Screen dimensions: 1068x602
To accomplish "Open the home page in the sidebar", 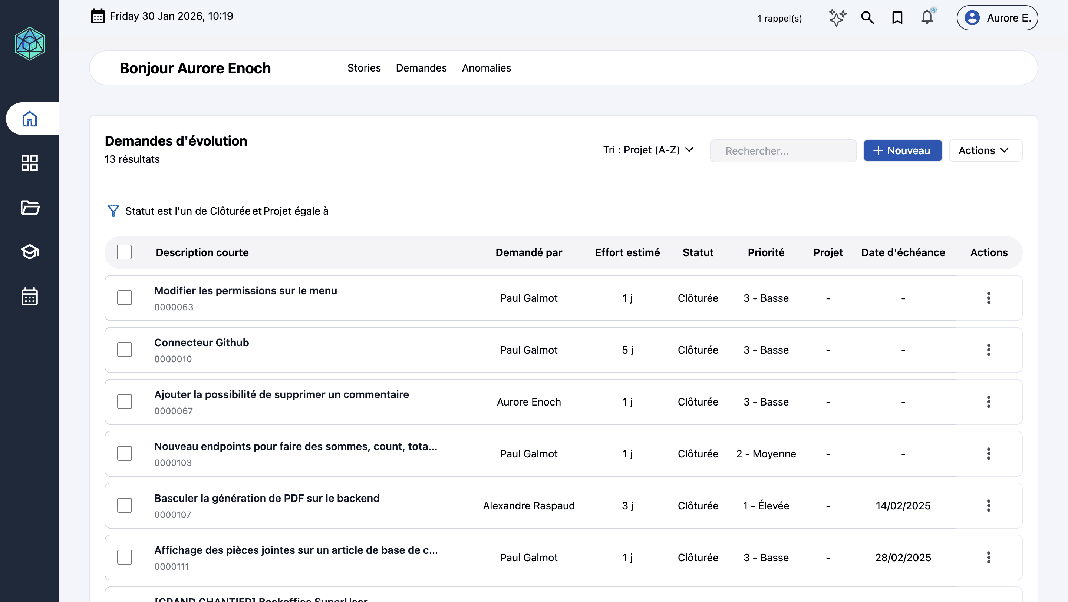I will pos(29,119).
